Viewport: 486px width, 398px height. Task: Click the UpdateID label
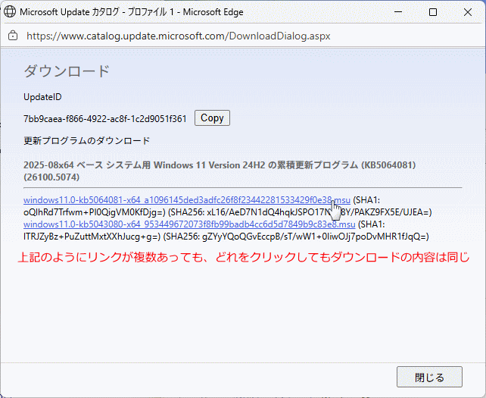[42, 97]
